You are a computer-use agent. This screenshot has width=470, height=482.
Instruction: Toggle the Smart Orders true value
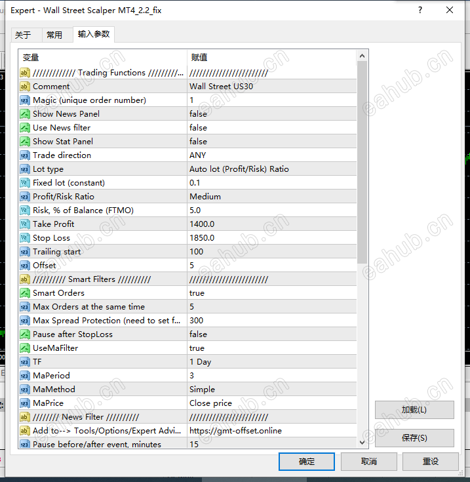click(272, 293)
